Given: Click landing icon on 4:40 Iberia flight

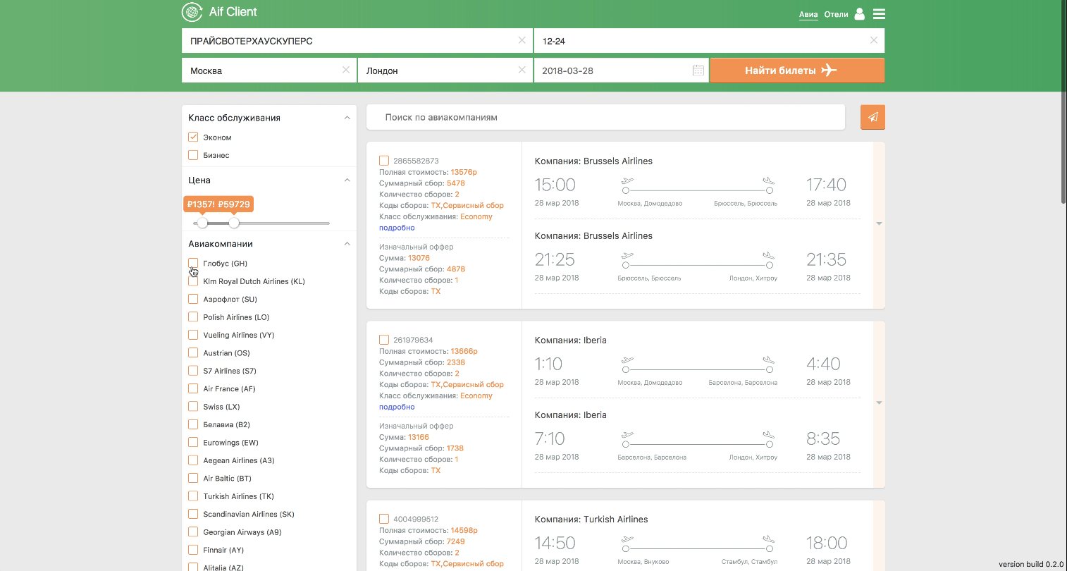Looking at the screenshot, I should (x=768, y=360).
